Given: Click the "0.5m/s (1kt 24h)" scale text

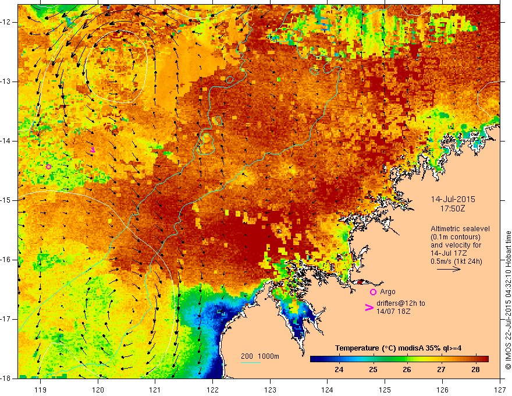Looking at the screenshot, I should pos(456,261).
